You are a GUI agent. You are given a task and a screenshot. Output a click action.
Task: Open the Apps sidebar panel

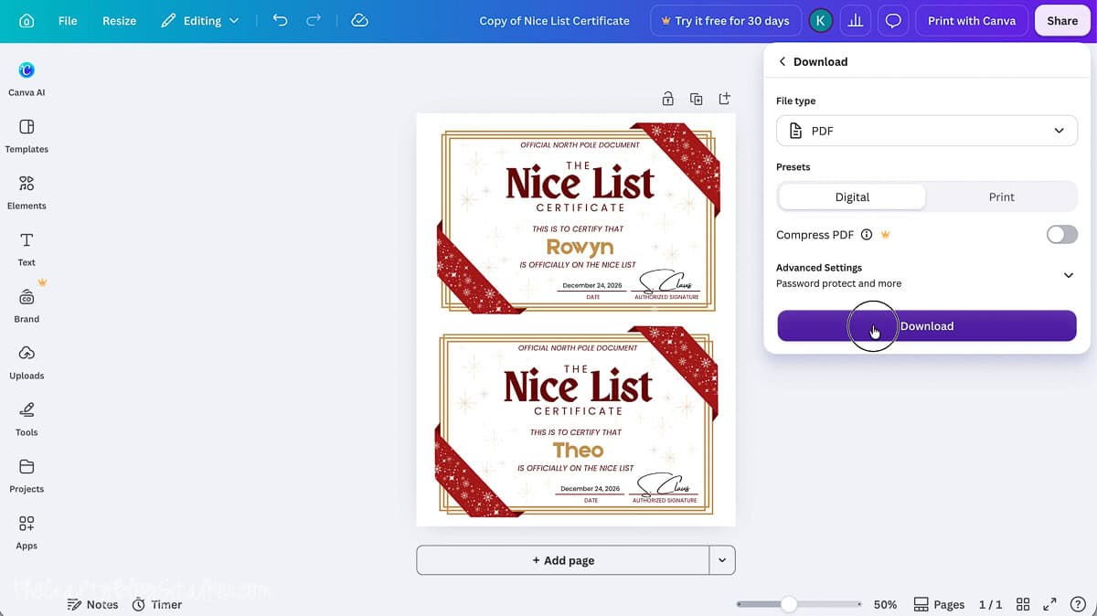[27, 532]
